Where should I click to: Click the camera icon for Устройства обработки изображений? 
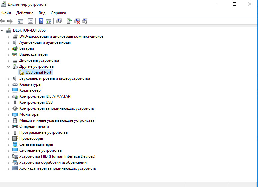15,162
